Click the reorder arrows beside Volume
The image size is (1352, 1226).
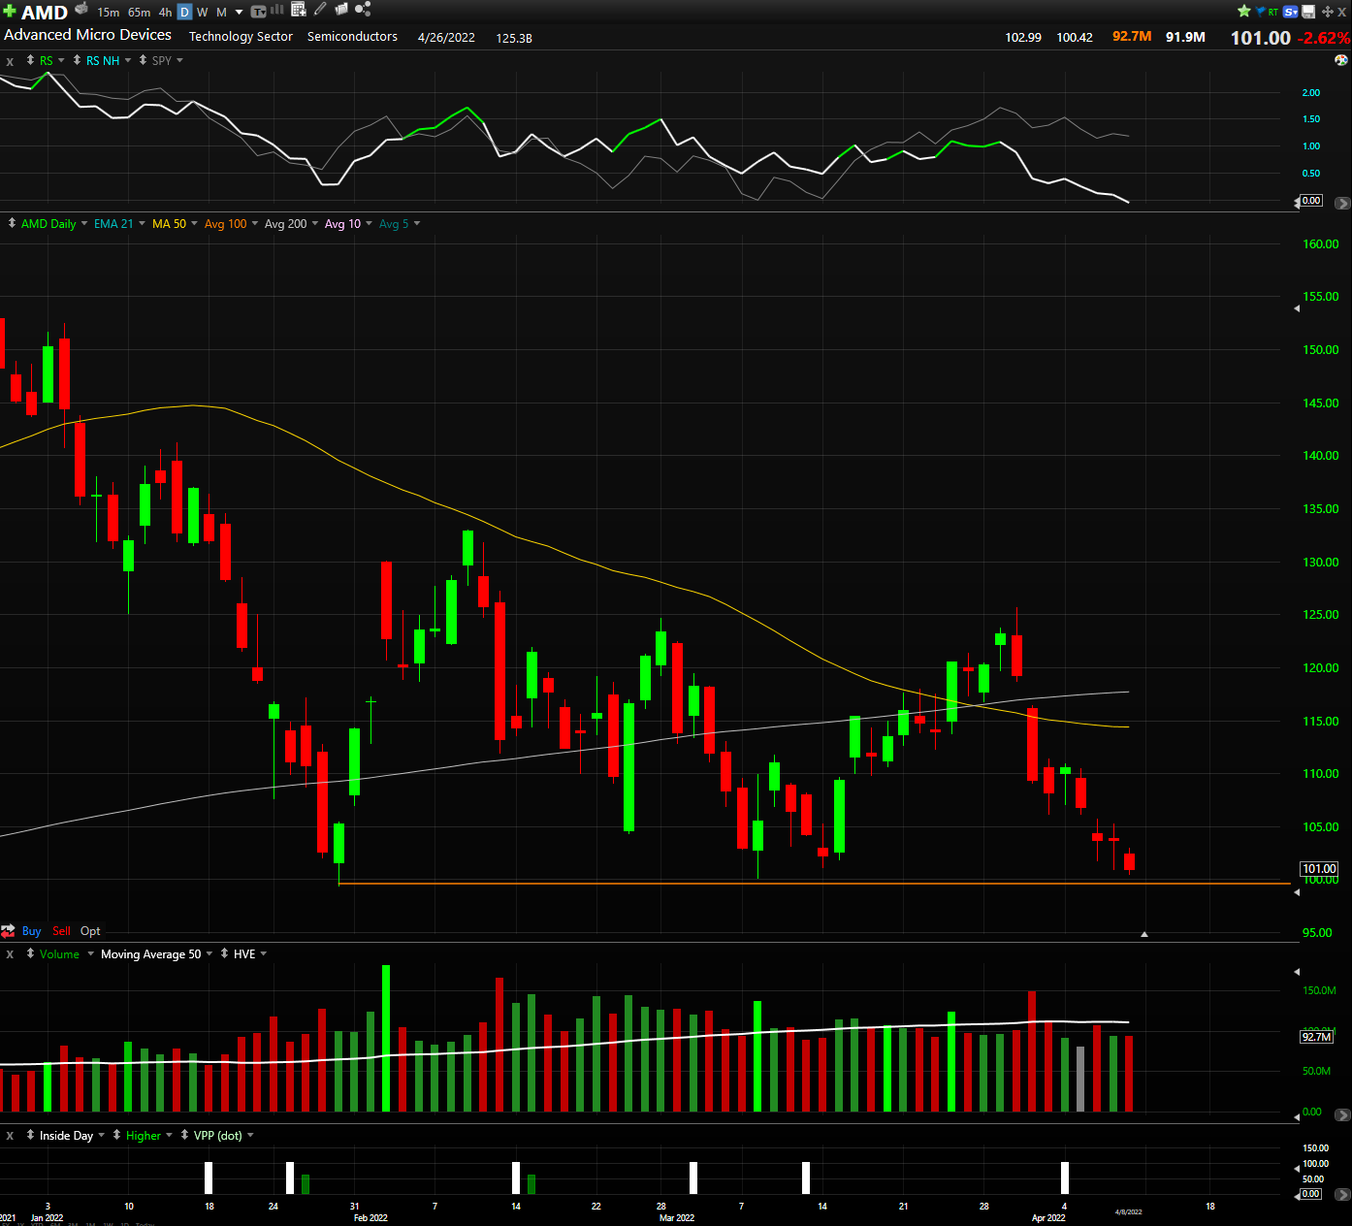click(x=30, y=954)
